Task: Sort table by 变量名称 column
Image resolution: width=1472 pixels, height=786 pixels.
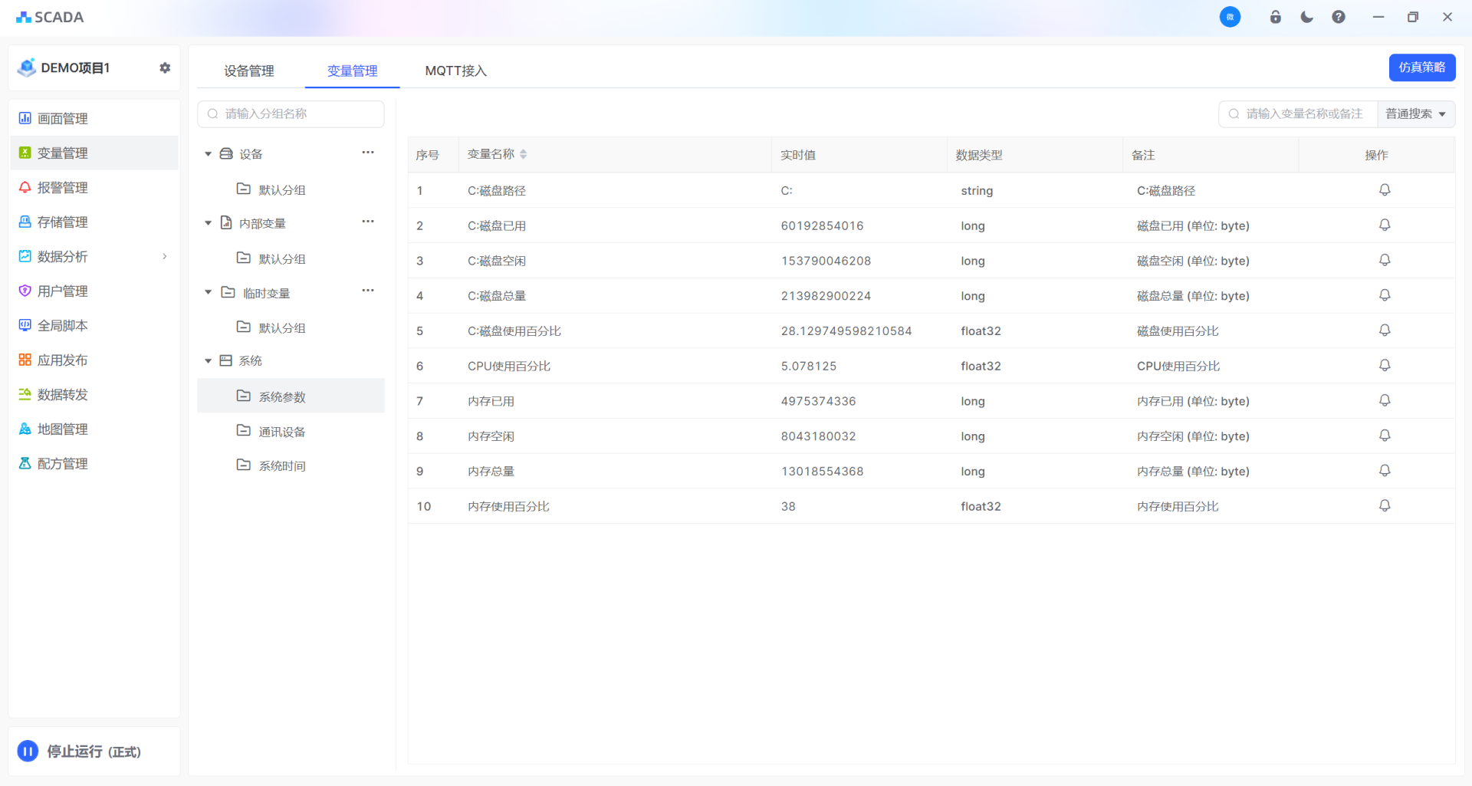Action: click(523, 154)
